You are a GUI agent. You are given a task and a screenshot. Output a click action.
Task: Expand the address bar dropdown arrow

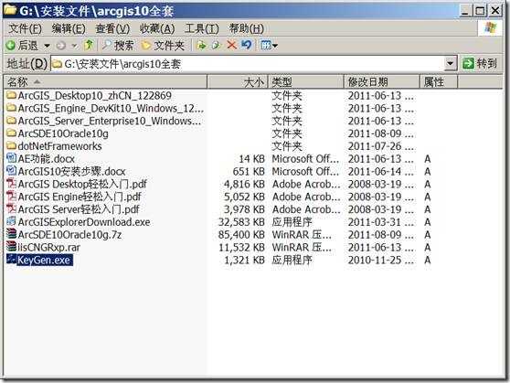pos(451,63)
